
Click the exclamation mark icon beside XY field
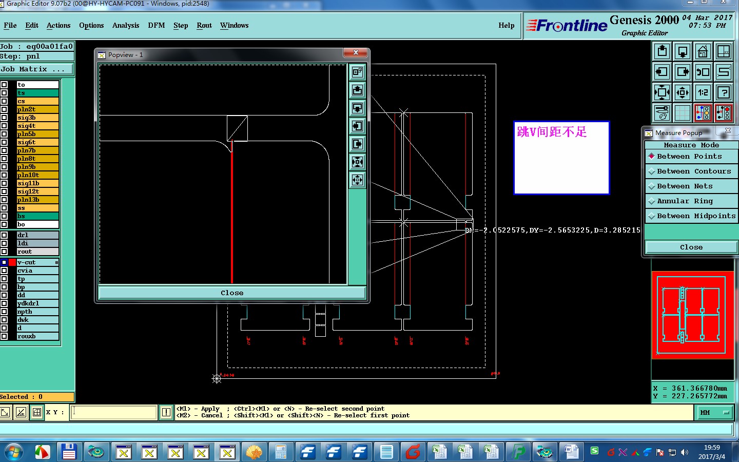click(x=166, y=412)
